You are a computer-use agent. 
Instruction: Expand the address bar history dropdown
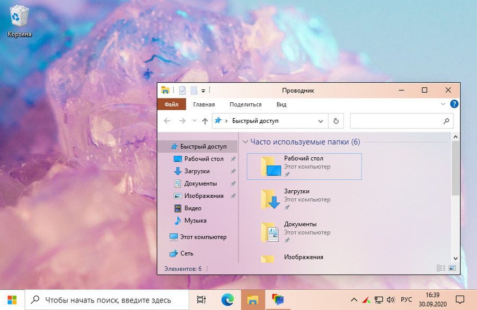[321, 121]
